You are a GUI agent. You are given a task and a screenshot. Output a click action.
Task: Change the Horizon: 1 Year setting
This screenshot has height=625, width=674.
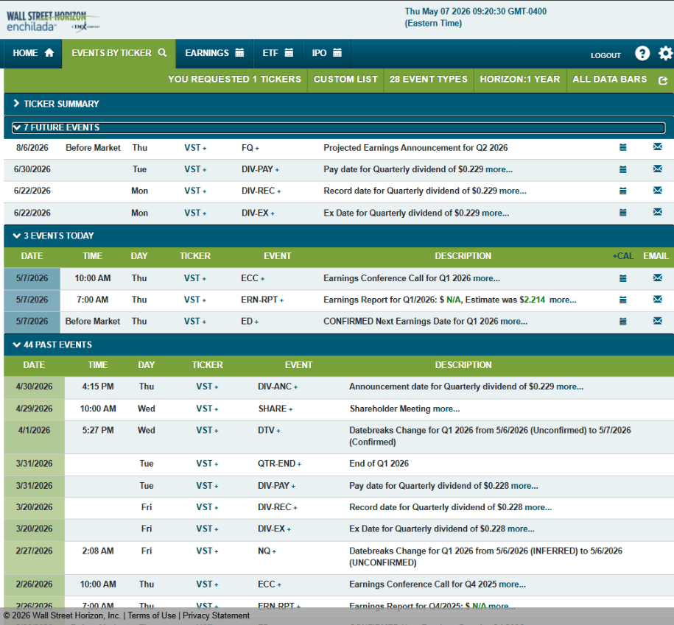pyautogui.click(x=520, y=79)
